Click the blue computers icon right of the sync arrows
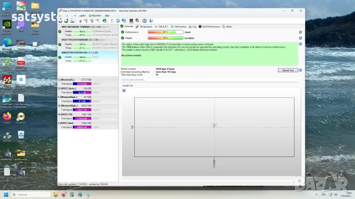 [x=124, y=21]
